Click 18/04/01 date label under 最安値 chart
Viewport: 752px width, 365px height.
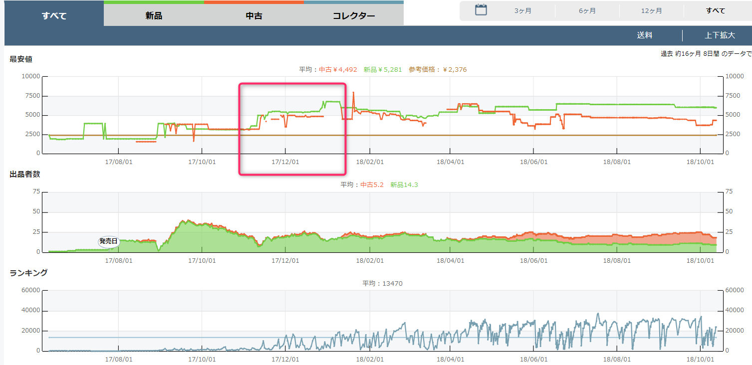pos(450,162)
